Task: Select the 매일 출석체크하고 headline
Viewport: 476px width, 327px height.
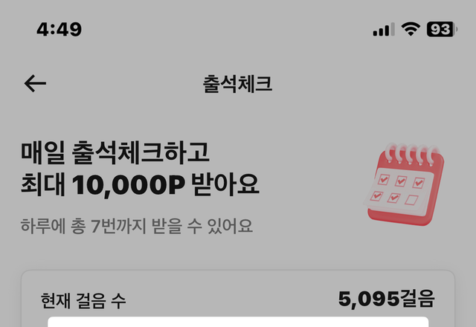Action: click(x=115, y=152)
